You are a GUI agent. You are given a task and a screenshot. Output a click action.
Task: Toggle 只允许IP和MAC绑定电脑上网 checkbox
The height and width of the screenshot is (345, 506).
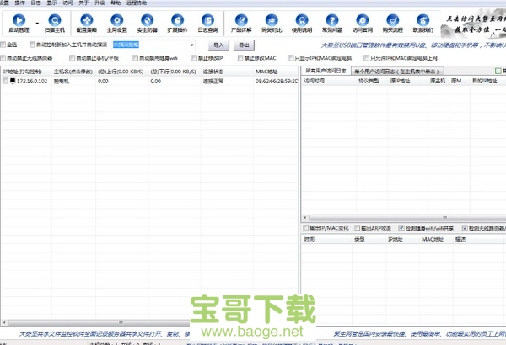pyautogui.click(x=366, y=58)
